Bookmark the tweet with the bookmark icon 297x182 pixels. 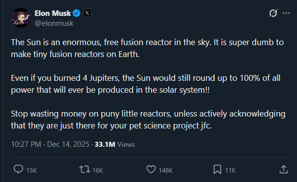[x=217, y=169]
